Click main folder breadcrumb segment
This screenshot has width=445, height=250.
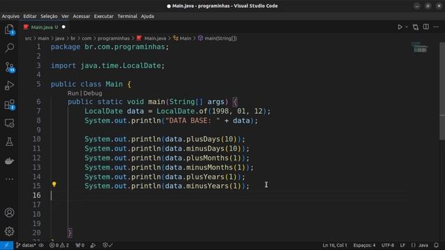click(43, 38)
